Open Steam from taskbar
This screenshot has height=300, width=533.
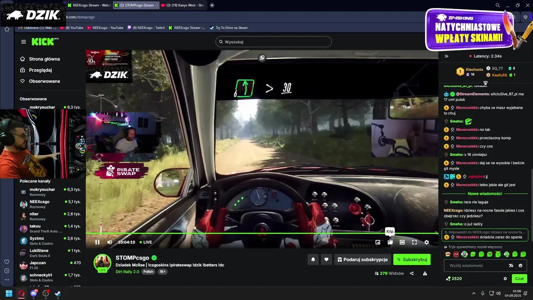coord(58,293)
